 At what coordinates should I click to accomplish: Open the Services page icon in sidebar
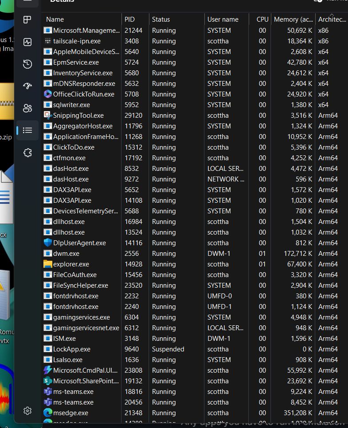pyautogui.click(x=27, y=153)
